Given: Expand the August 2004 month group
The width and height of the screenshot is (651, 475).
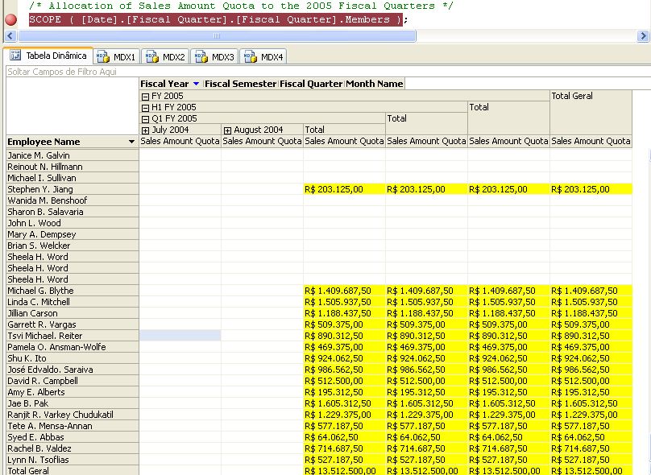Looking at the screenshot, I should (228, 129).
